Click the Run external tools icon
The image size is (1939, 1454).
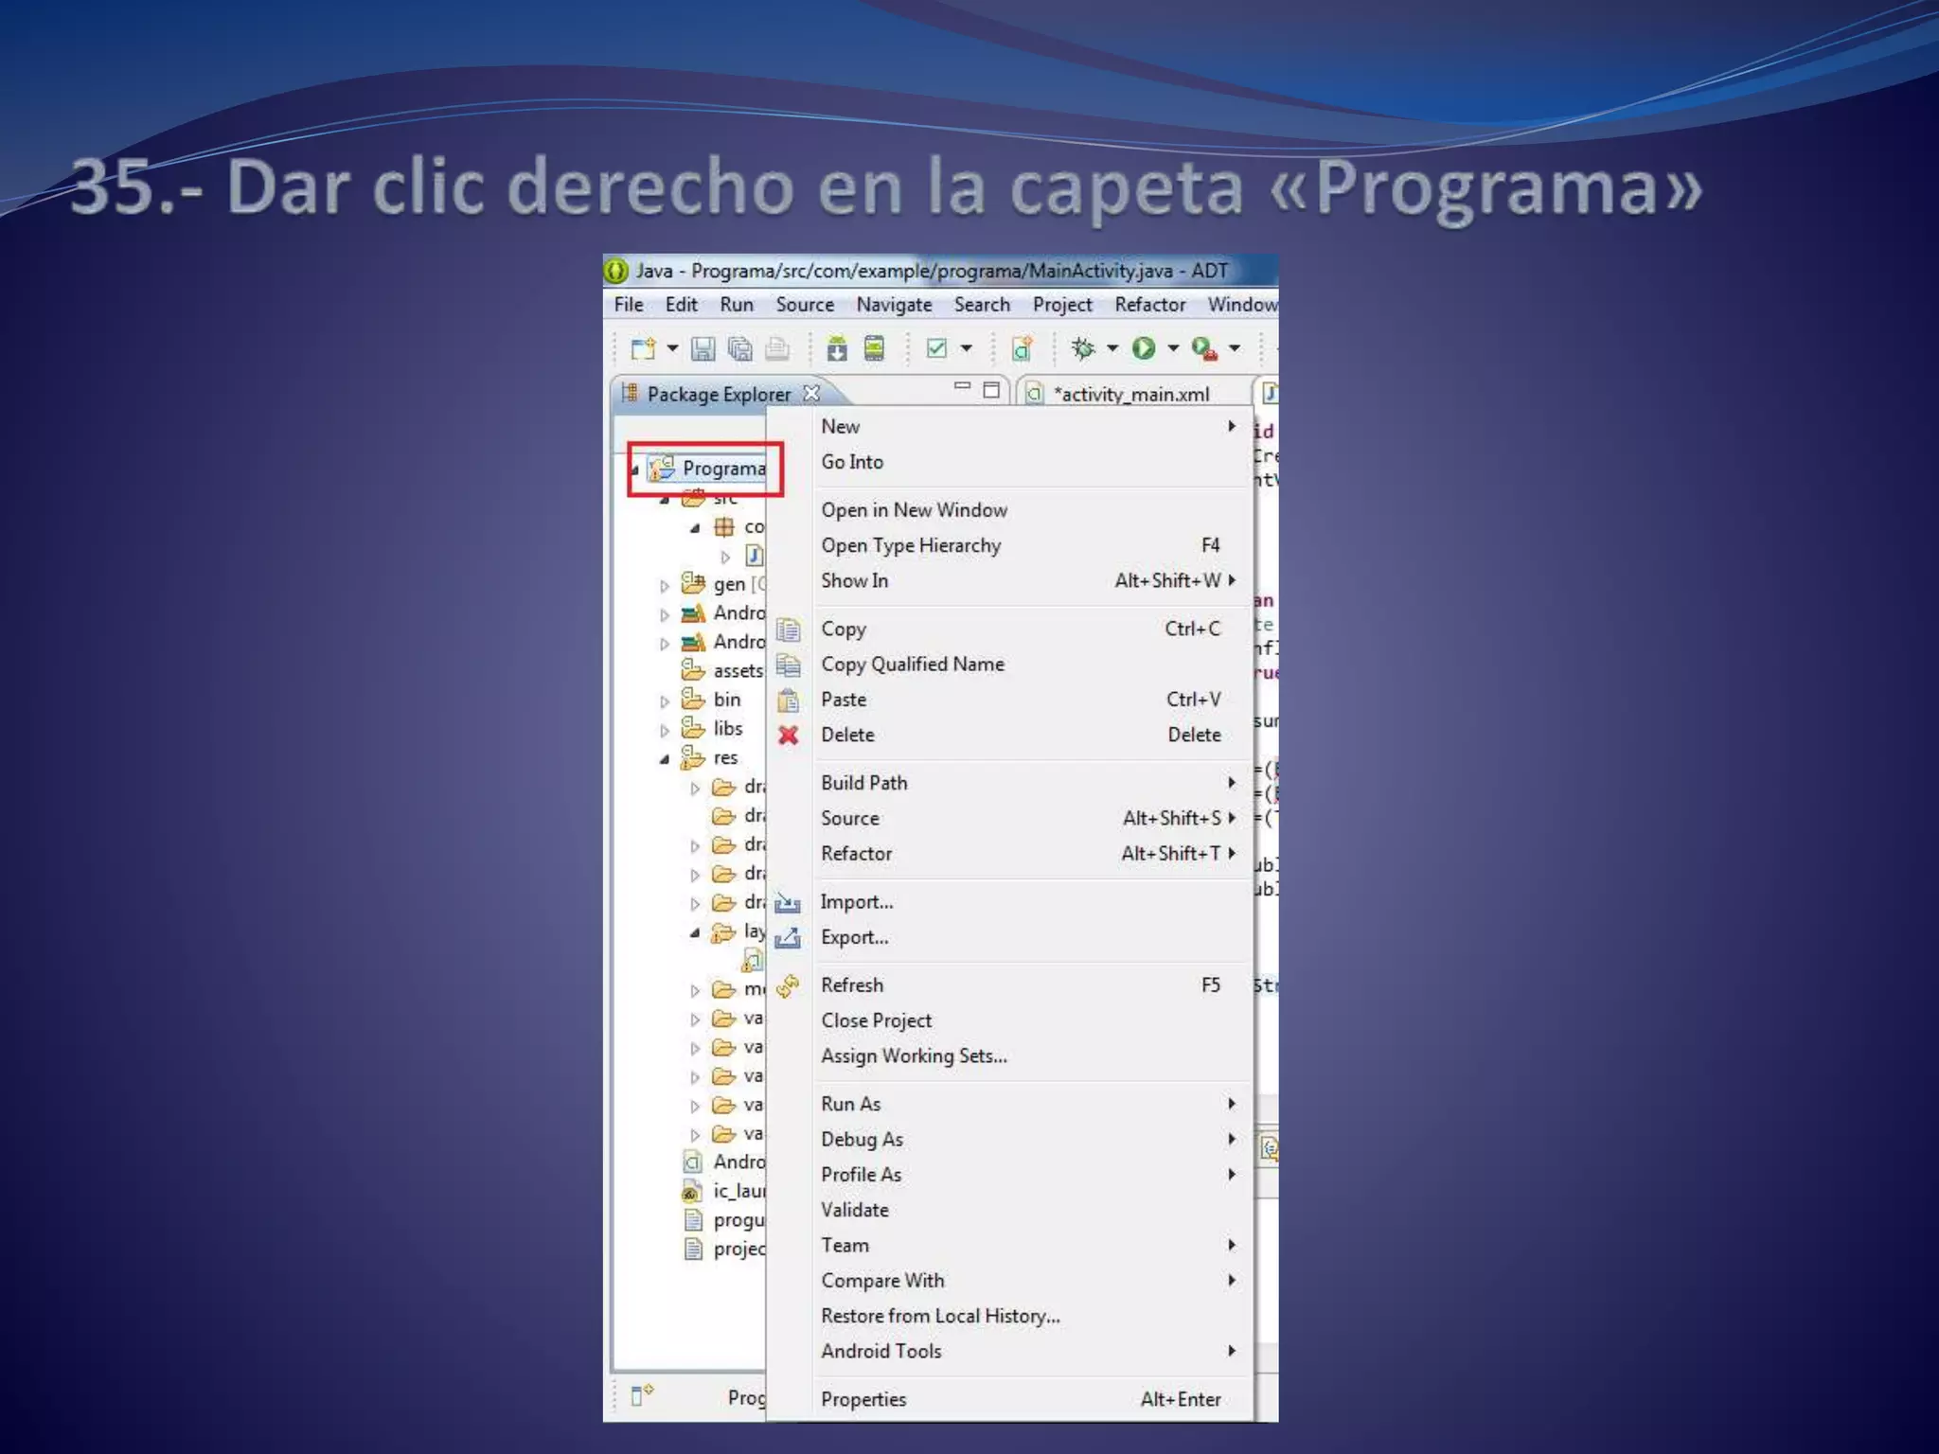1203,348
